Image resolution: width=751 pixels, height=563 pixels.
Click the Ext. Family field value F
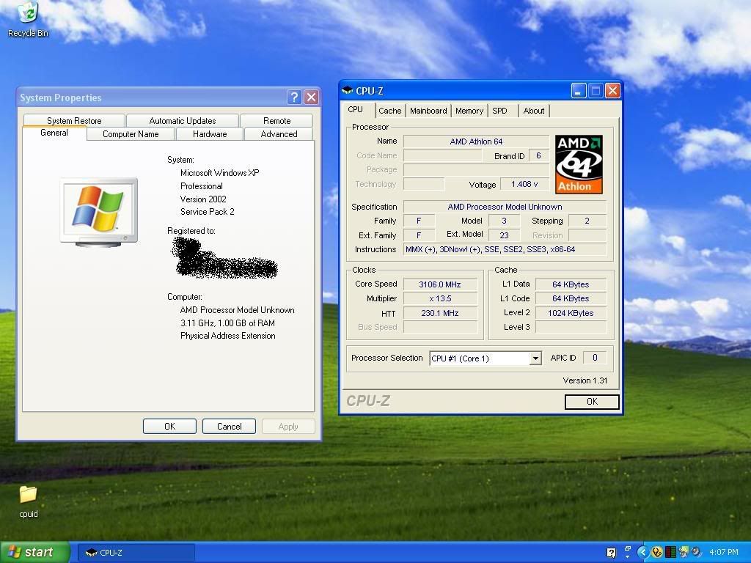tap(419, 235)
